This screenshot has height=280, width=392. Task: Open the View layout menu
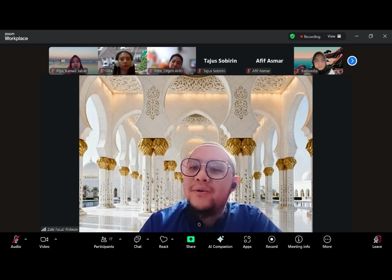(334, 36)
